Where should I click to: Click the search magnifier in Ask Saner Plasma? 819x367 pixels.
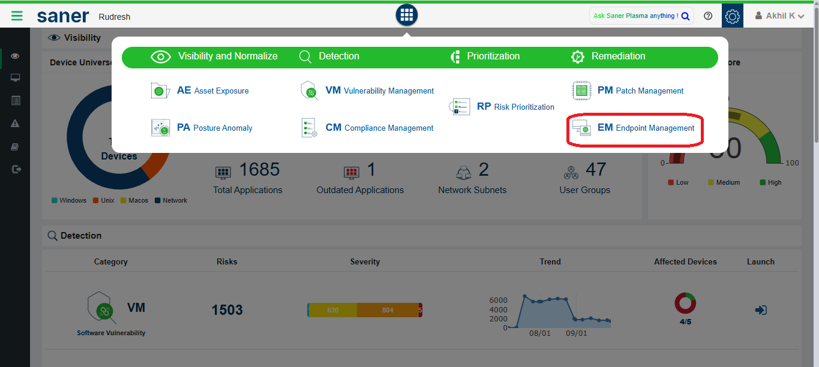point(685,16)
